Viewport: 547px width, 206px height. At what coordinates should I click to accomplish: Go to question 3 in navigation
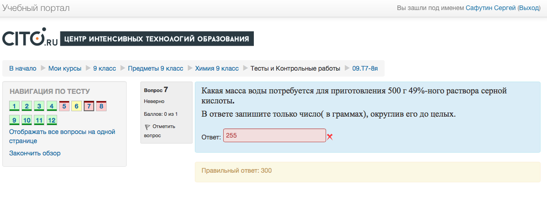pyautogui.click(x=39, y=106)
